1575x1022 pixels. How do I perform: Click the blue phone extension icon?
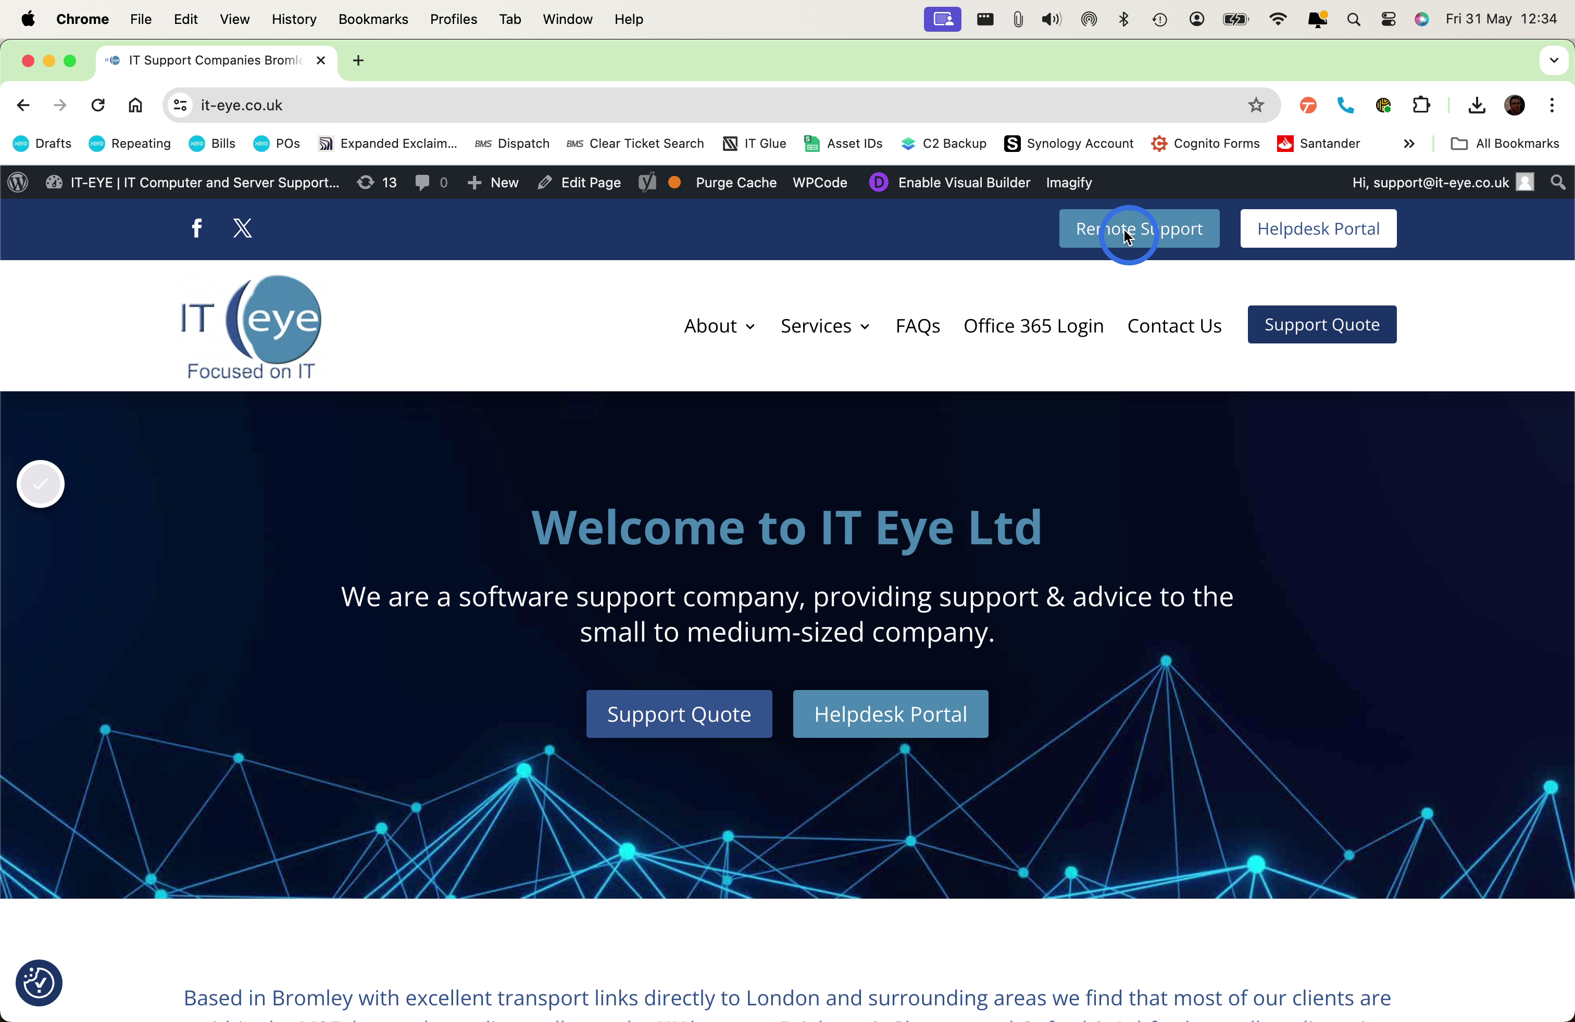(1346, 105)
